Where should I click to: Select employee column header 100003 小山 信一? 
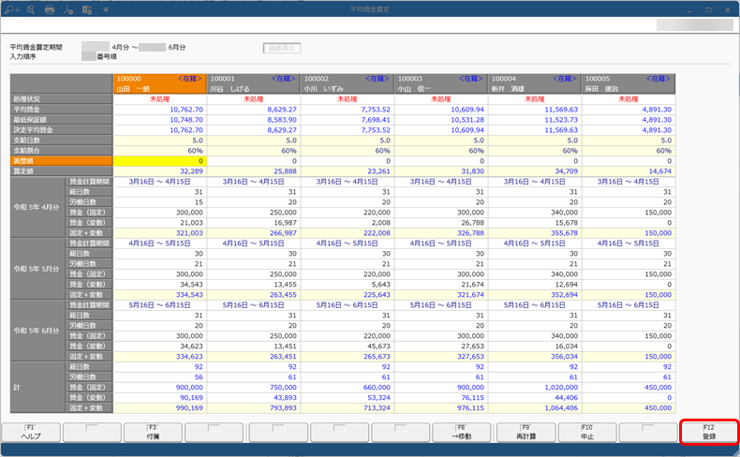441,83
